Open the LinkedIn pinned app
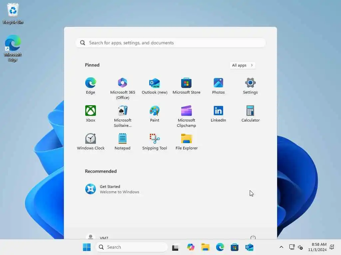 pos(218,114)
